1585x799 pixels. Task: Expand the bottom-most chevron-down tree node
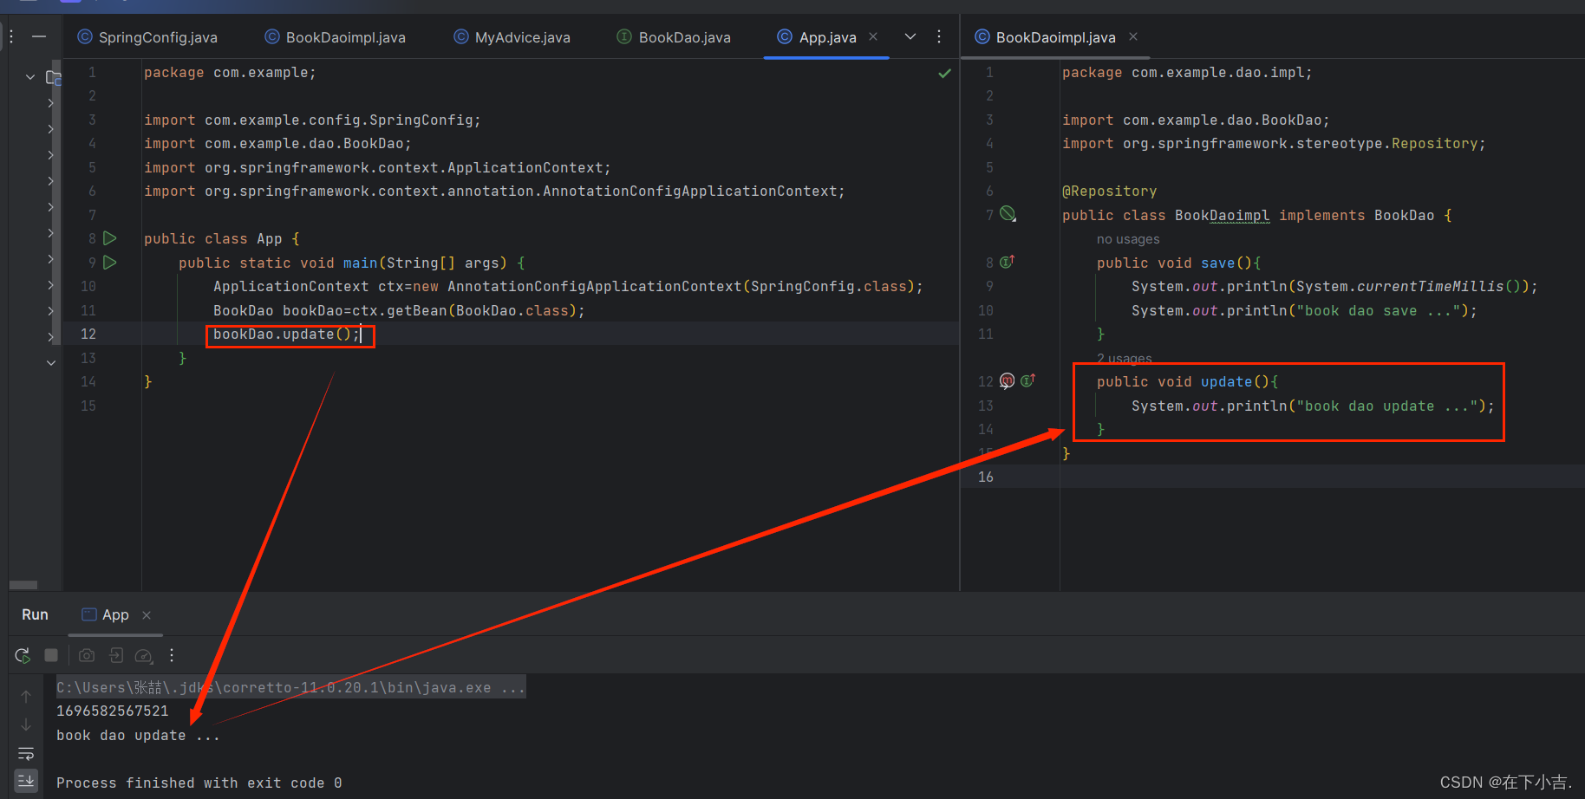[x=50, y=363]
